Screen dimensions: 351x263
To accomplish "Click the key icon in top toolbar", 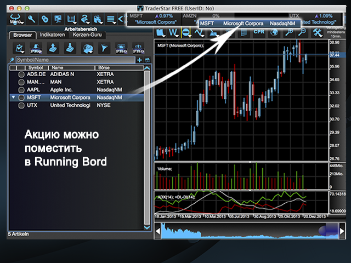I will click(32, 19).
